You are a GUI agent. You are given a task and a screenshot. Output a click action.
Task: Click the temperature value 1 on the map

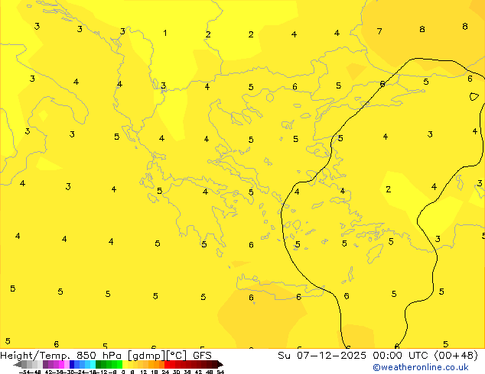[x=165, y=33]
